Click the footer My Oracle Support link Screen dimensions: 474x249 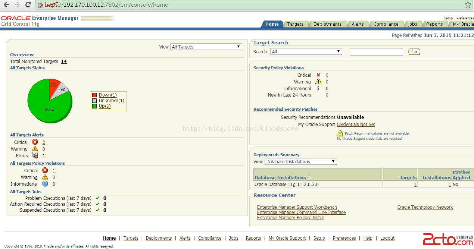287,238
